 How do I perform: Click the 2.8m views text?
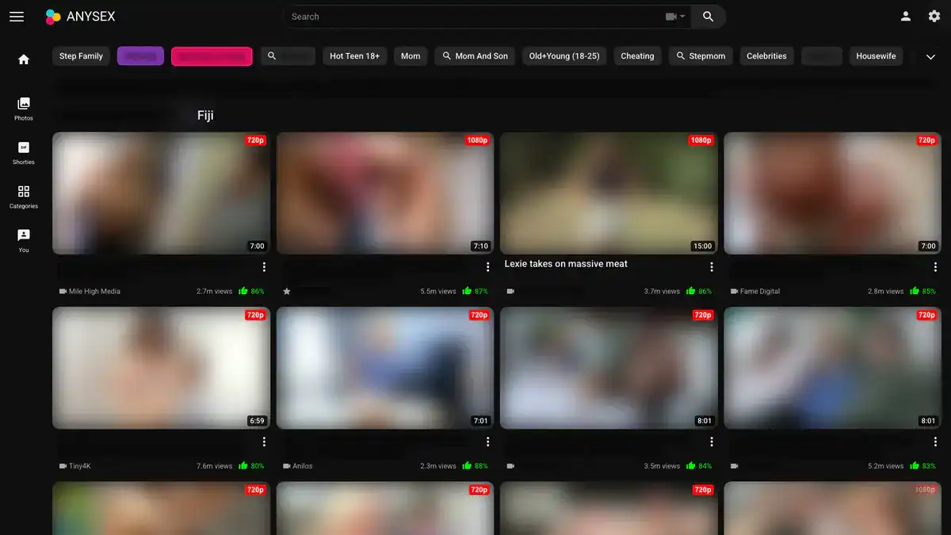tap(886, 291)
